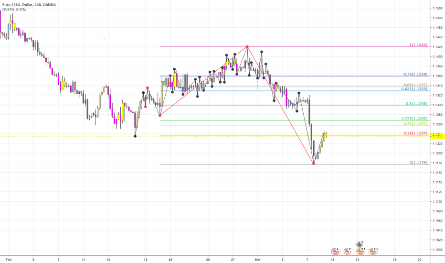
Task: Click the red swing-high anchor at 1.1420
Action: tap(247, 47)
